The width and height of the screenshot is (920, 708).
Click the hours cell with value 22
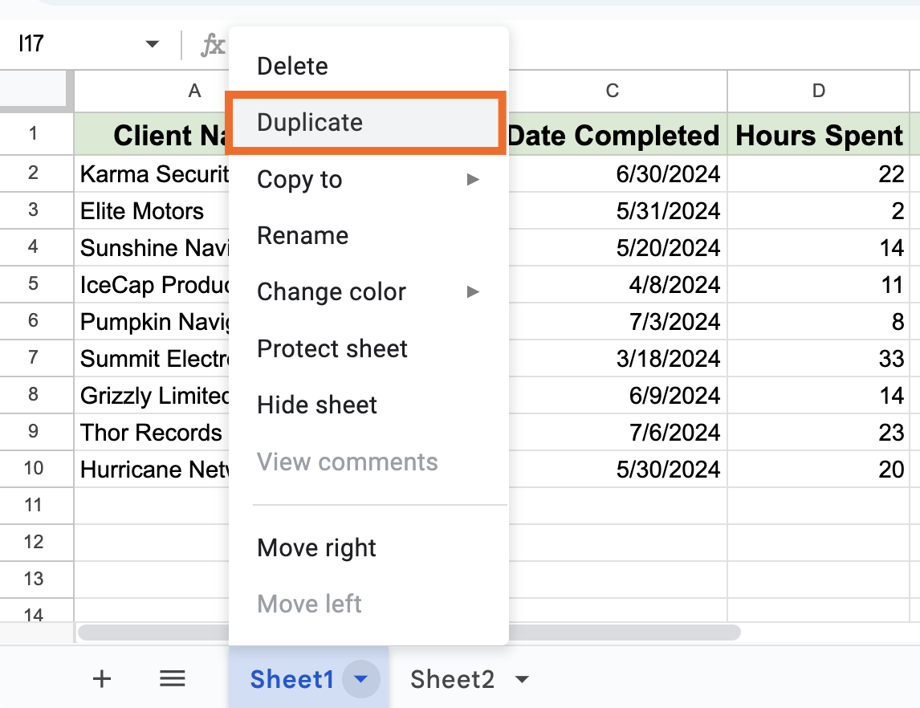coord(819,173)
